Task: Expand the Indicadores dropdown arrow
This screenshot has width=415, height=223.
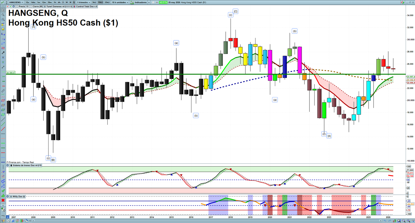Action: (x=149, y=2)
